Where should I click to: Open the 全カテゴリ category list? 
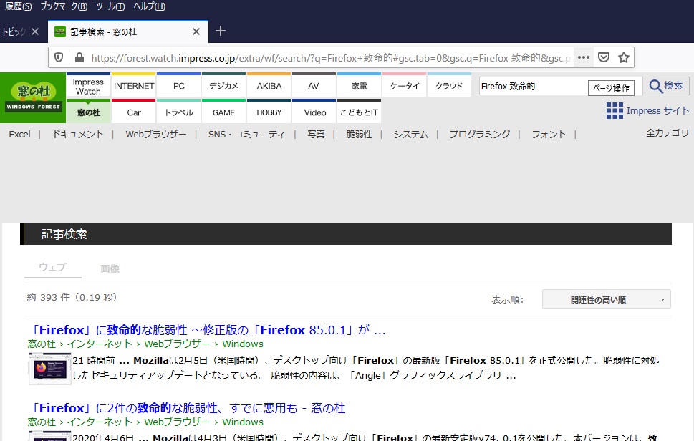coord(668,133)
